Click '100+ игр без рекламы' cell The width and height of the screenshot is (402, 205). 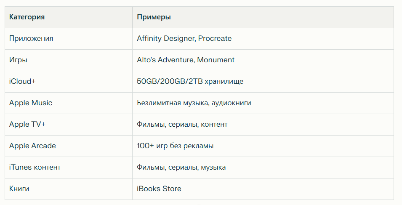click(263, 146)
